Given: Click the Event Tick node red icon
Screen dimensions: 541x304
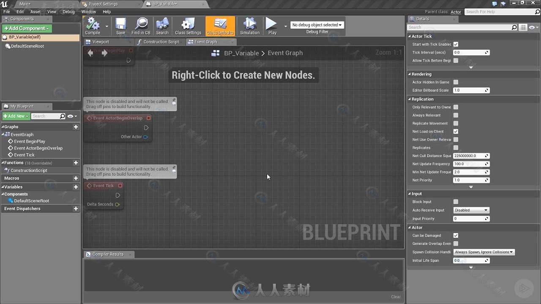Looking at the screenshot, I should (x=120, y=185).
